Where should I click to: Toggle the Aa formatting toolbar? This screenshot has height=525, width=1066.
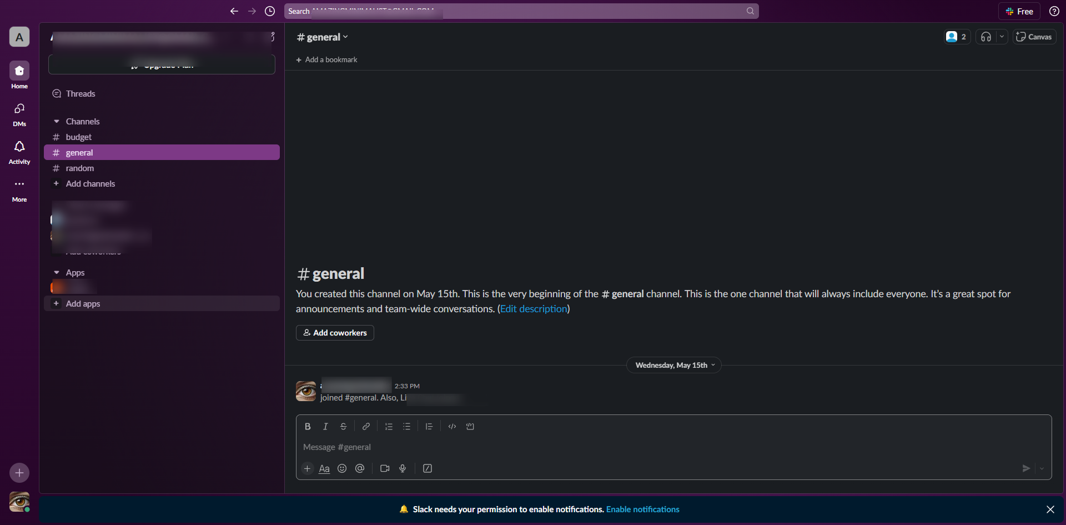click(x=324, y=469)
